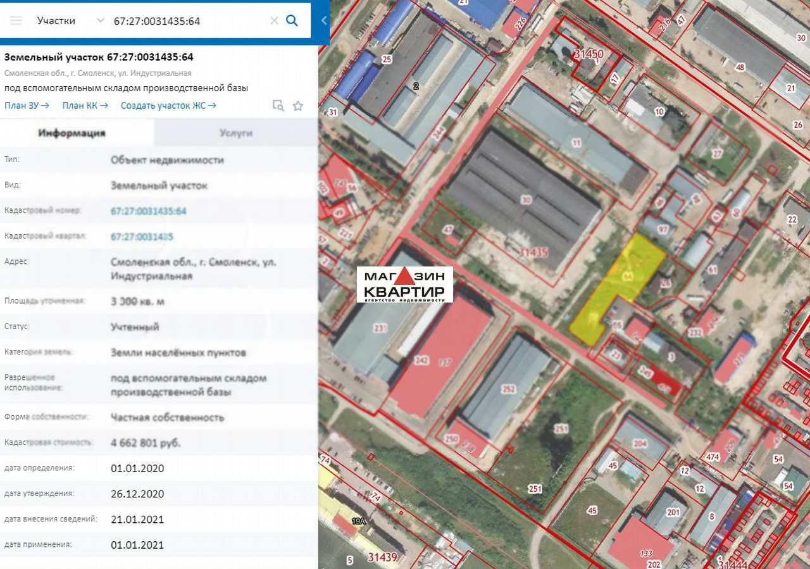Switch to the Услуги tab

(236, 133)
